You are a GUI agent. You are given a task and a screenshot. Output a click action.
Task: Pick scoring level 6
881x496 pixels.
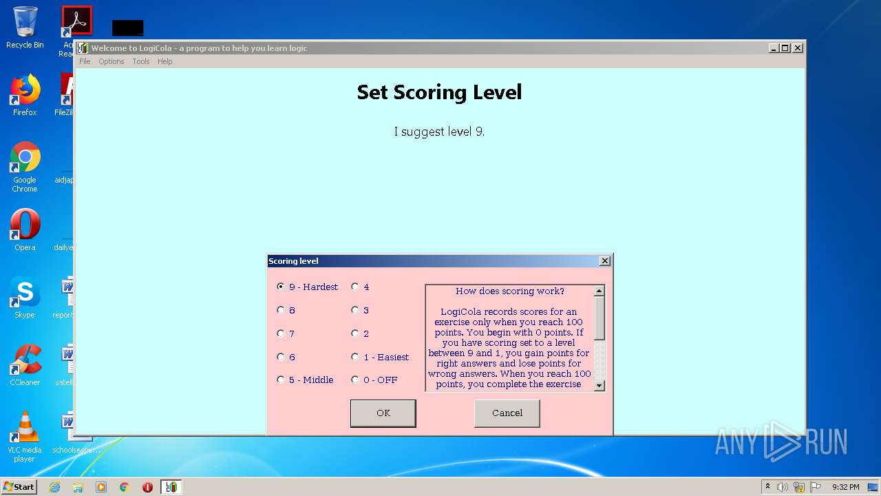tap(286, 357)
